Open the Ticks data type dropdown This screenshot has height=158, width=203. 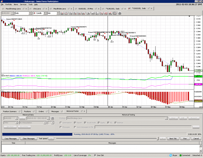[x=17, y=123]
